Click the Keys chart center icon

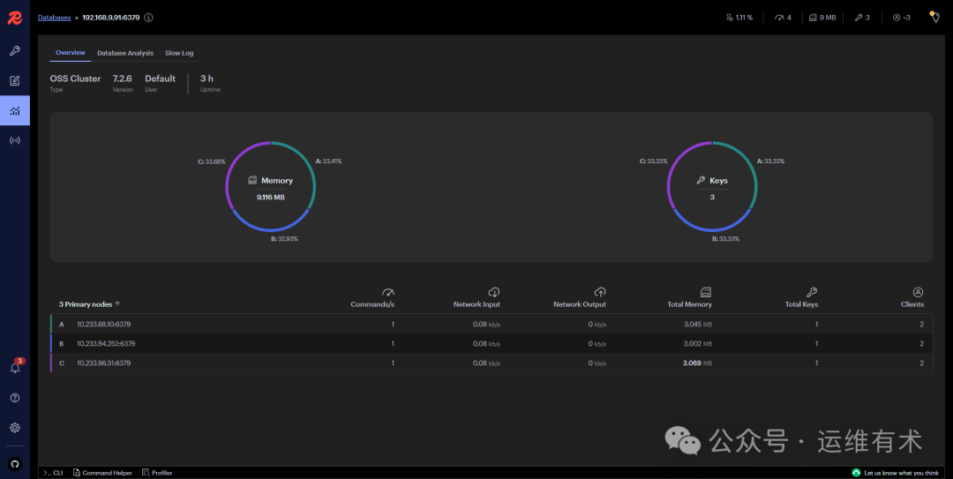coord(701,181)
